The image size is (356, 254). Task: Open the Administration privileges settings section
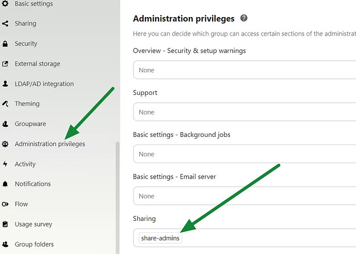[50, 144]
